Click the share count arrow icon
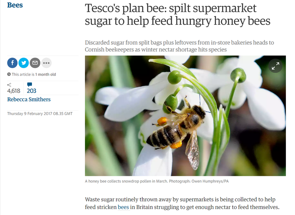This screenshot has height=215, width=295. coord(9,85)
